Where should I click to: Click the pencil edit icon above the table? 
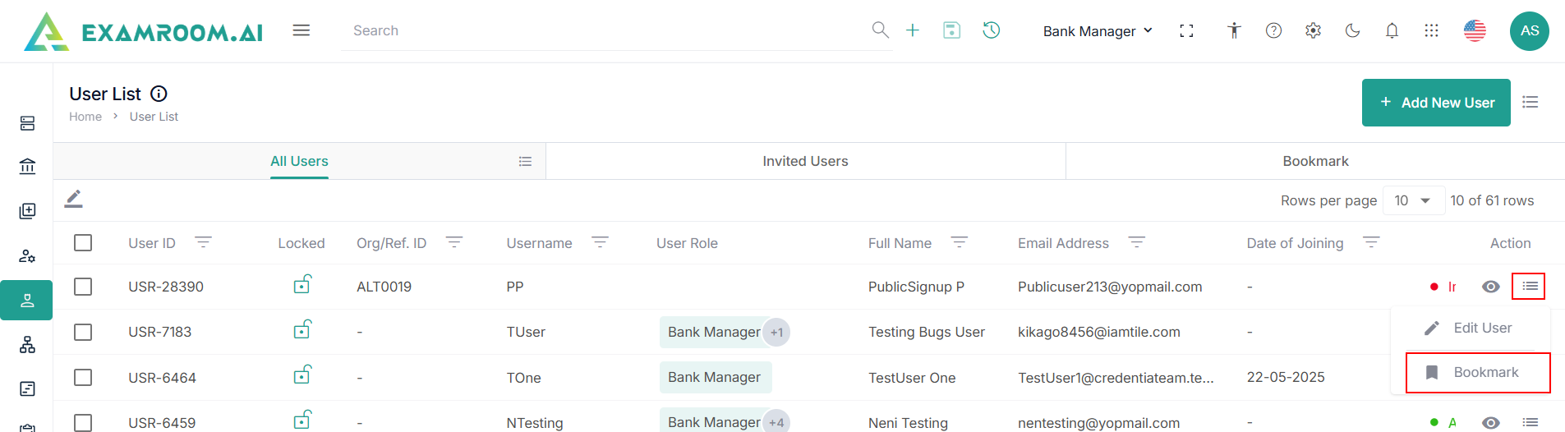(x=74, y=199)
